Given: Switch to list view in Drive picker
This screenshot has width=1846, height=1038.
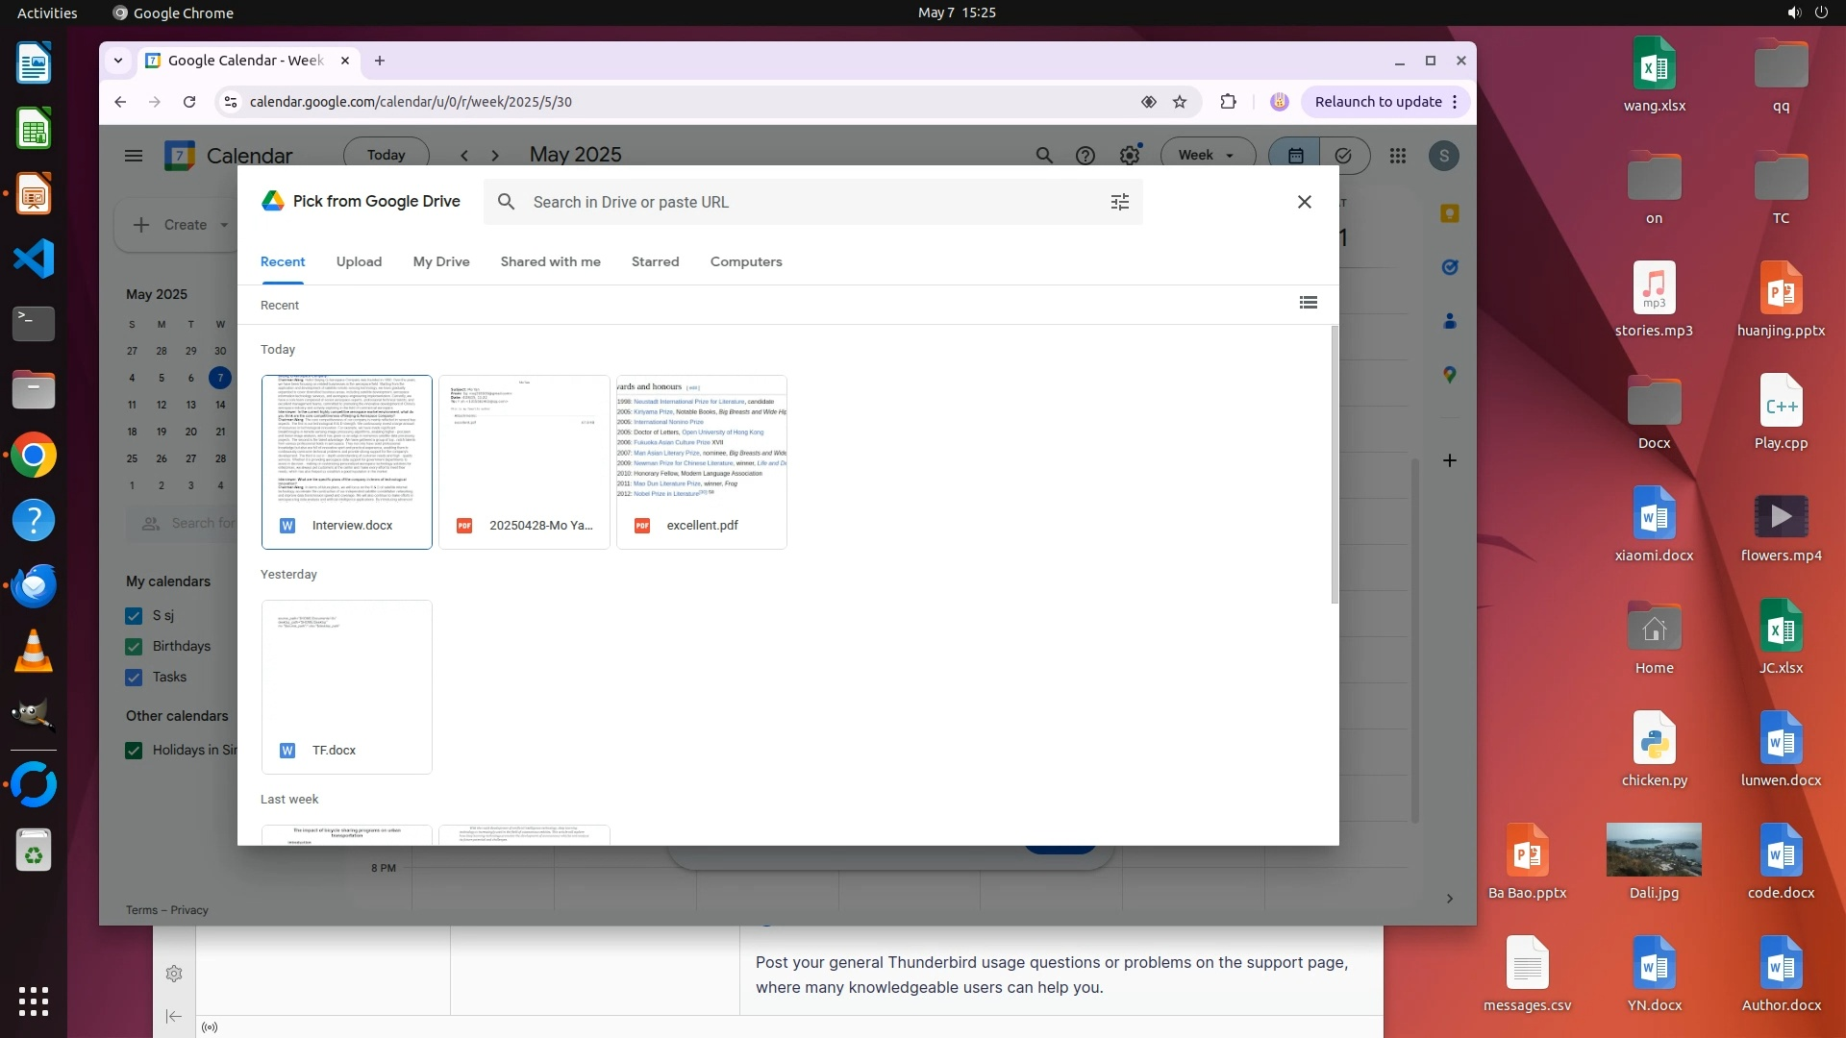Looking at the screenshot, I should point(1308,303).
